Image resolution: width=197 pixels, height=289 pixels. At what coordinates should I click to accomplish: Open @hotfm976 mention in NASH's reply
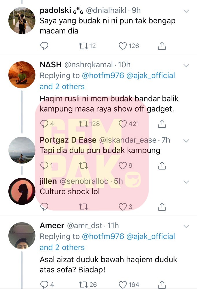pyautogui.click(x=103, y=76)
